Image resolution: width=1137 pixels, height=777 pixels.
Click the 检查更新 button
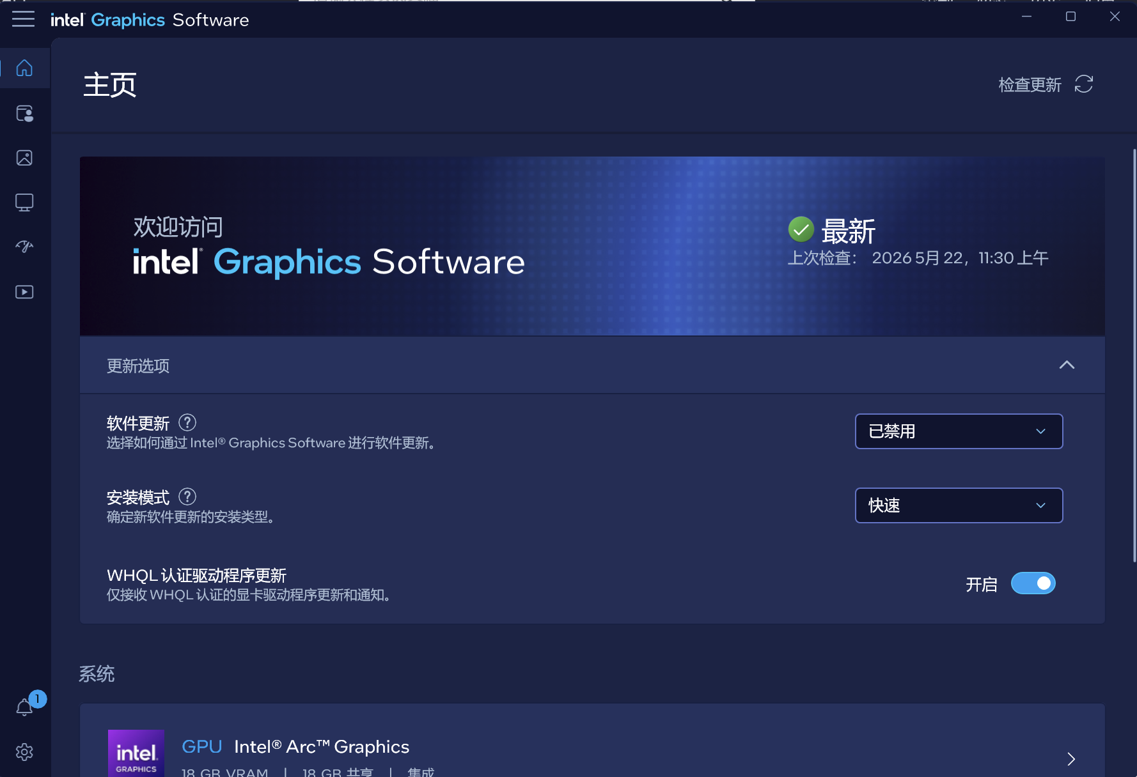(1046, 84)
